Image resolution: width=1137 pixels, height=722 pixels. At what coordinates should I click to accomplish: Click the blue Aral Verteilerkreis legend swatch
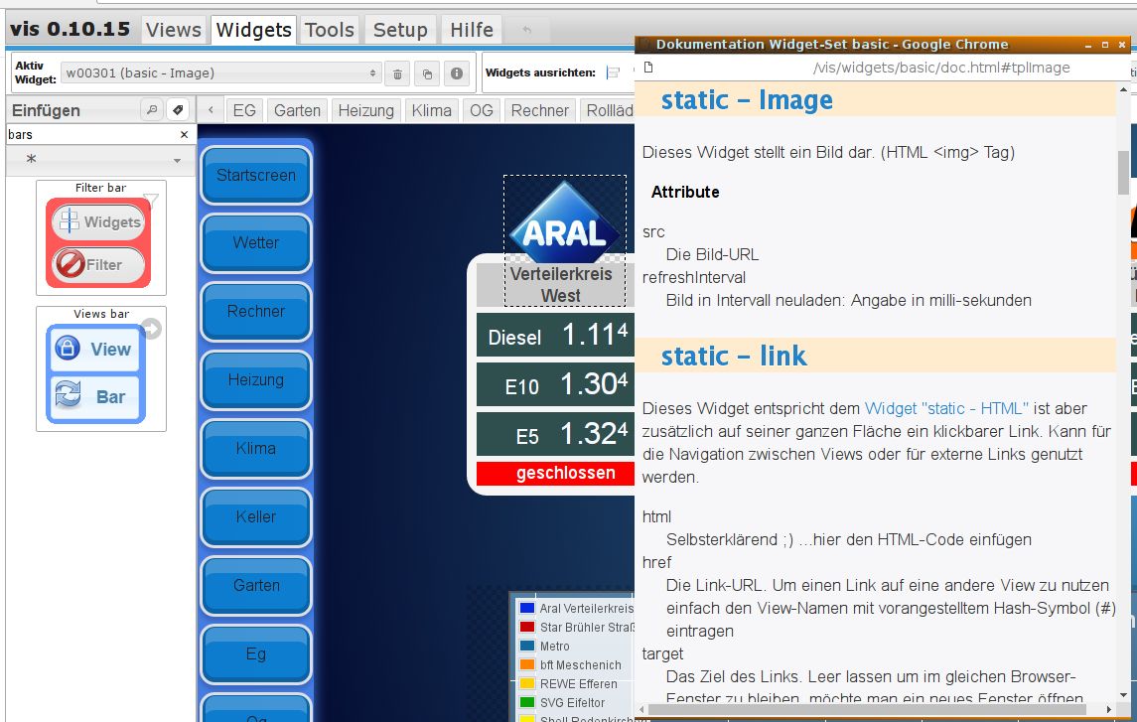point(527,608)
